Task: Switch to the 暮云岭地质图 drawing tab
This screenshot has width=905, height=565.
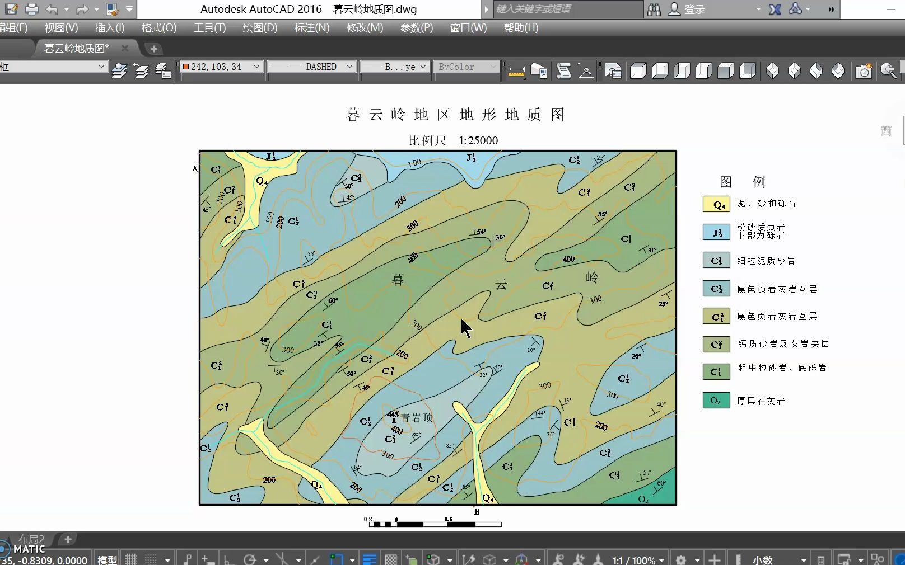Action: [x=77, y=49]
